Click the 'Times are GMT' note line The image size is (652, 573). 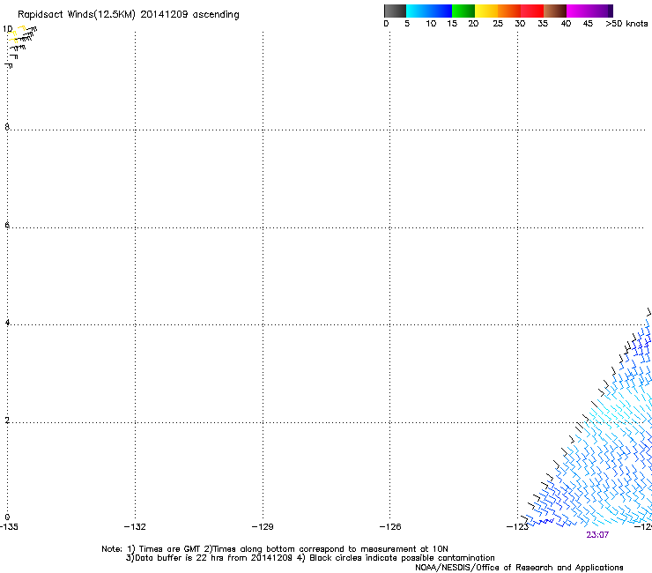(275, 549)
